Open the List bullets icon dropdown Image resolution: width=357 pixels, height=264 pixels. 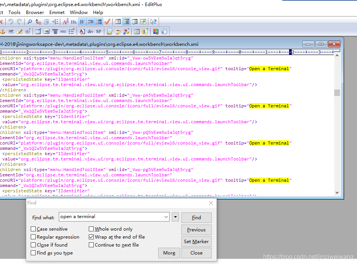tap(71, 31)
